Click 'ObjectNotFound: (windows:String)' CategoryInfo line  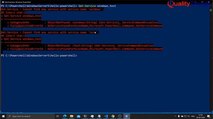[83, 22]
